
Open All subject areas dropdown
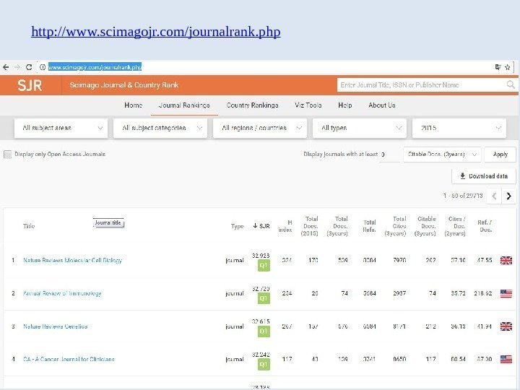[61, 128]
